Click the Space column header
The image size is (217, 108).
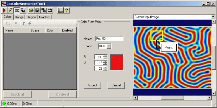37,30
